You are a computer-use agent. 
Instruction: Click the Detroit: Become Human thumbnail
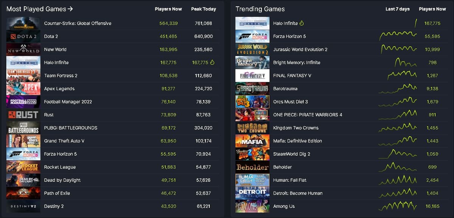point(252,193)
